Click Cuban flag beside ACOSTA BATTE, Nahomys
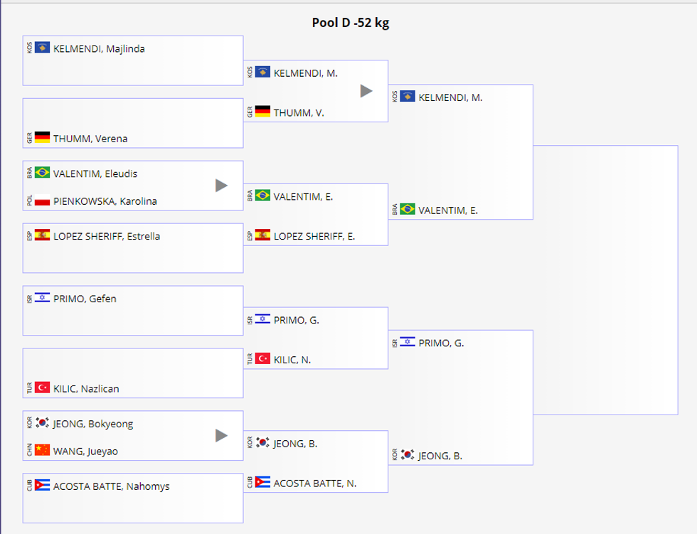Image resolution: width=697 pixels, height=534 pixels. click(42, 486)
